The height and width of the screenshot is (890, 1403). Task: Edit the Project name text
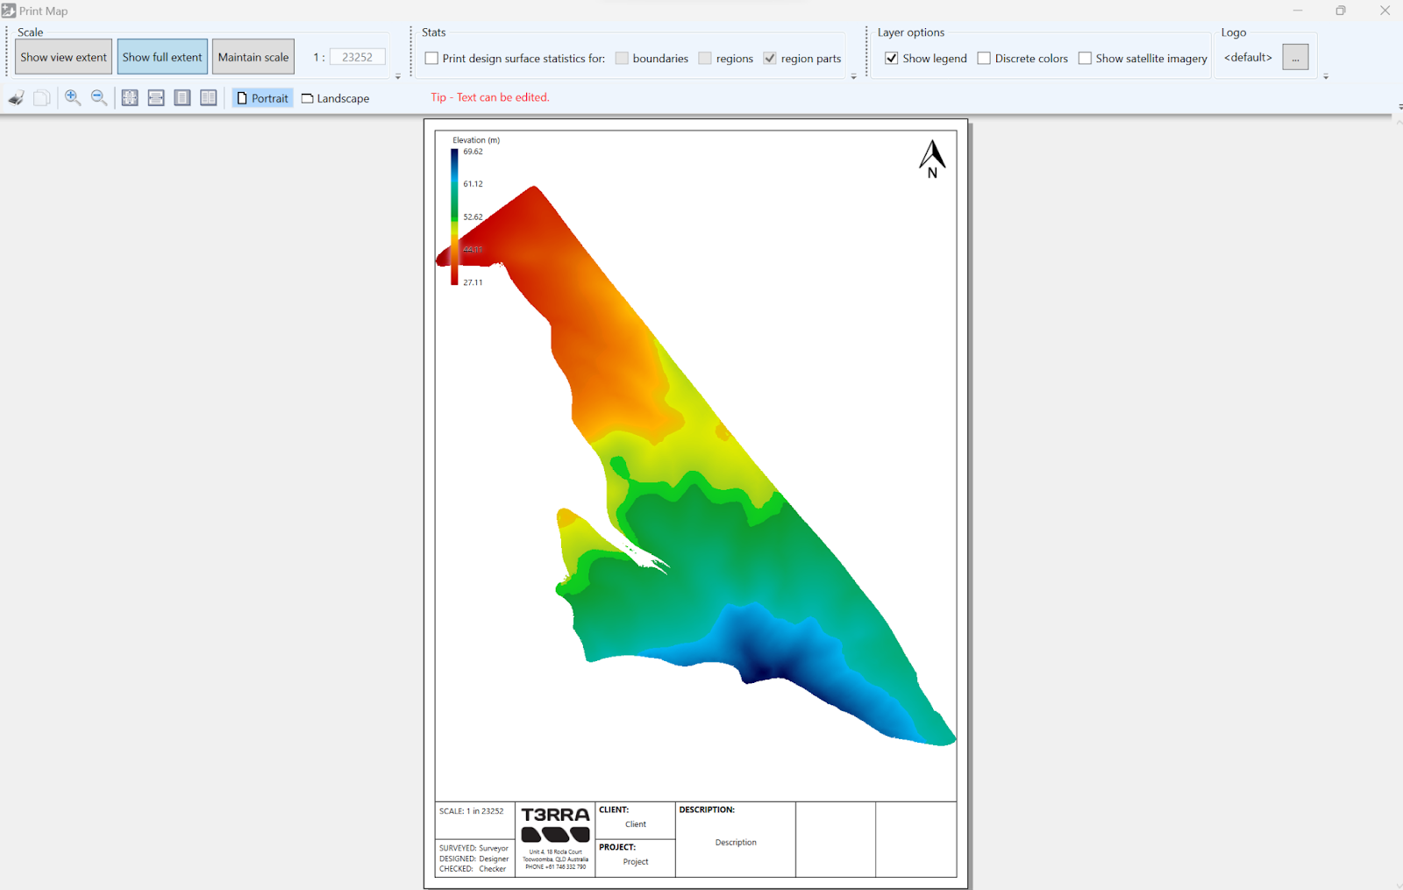(636, 862)
